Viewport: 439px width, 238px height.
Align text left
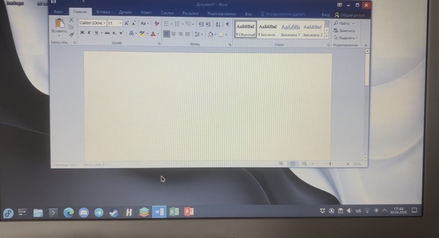166,34
